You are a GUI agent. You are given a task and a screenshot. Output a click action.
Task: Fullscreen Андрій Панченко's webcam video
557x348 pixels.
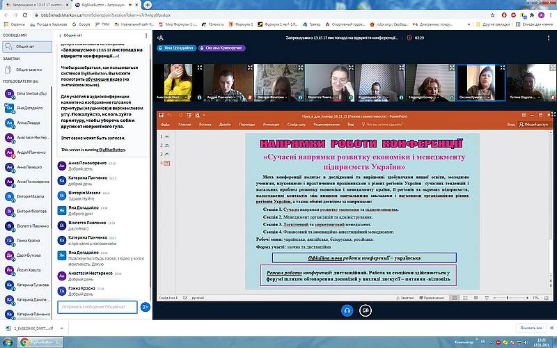pyautogui.click(x=250, y=68)
